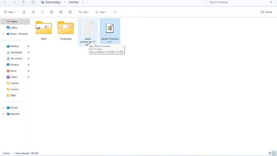
Task: Switch to large icons view in status bar
Action: click(274, 153)
